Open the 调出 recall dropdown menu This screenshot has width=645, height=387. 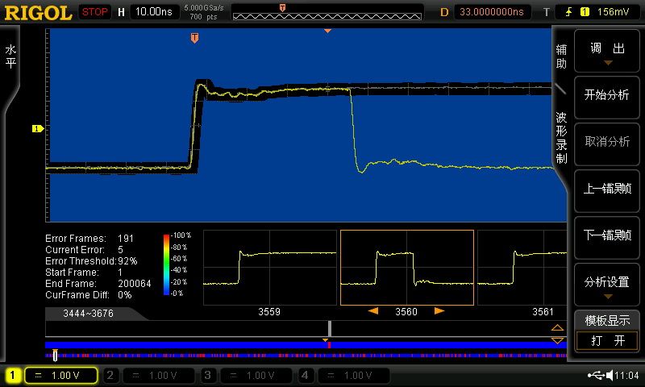click(607, 53)
